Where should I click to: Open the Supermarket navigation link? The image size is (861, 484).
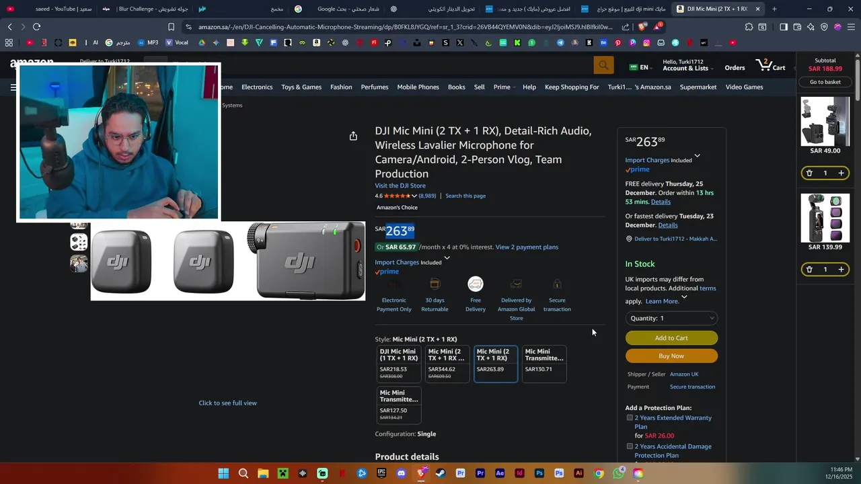pos(698,87)
